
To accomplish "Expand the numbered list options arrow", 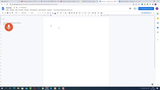I will (91, 13).
